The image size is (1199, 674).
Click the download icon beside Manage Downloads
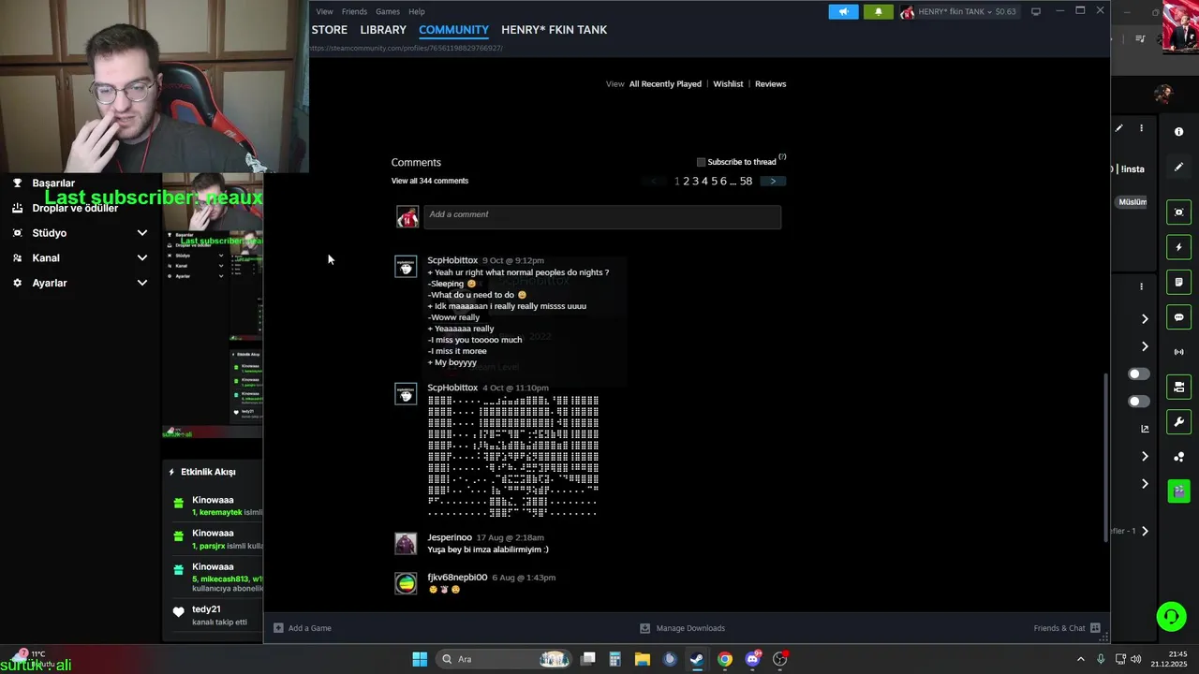coord(644,628)
